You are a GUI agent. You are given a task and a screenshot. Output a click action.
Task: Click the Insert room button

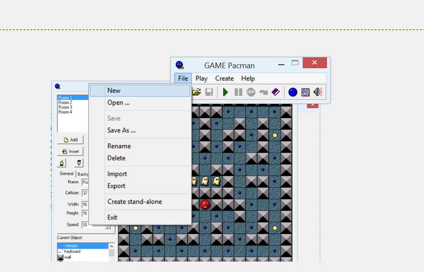pos(70,151)
